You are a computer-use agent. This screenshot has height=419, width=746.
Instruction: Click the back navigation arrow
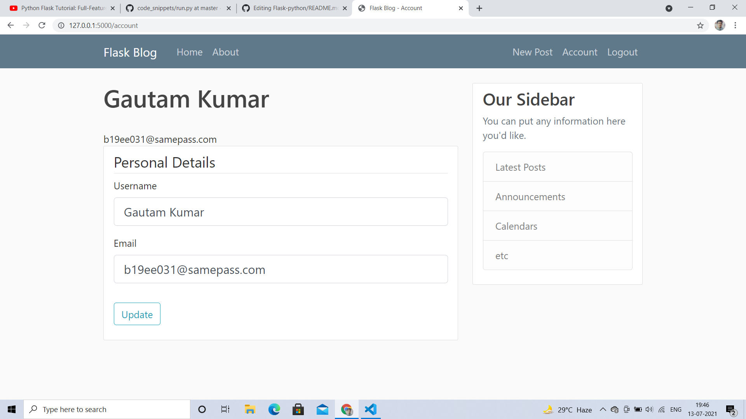10,25
